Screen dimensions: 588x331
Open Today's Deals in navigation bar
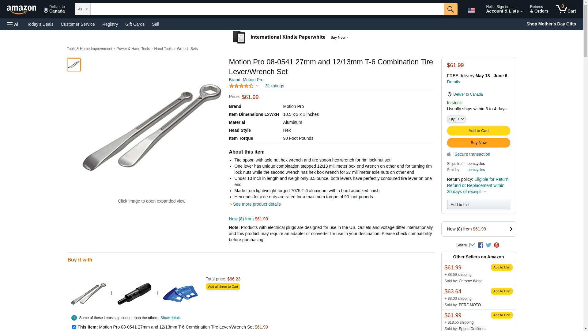40,24
